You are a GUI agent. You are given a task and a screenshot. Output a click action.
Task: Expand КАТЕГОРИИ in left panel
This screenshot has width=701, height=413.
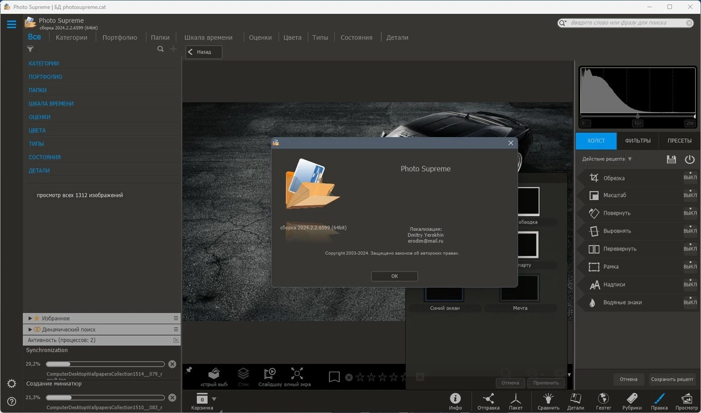pyautogui.click(x=44, y=63)
